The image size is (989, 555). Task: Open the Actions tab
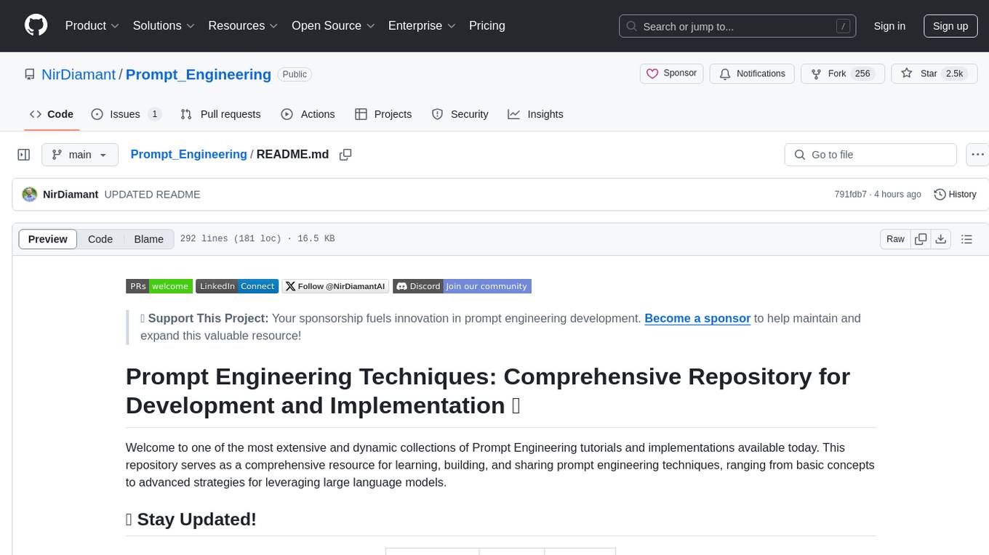point(308,114)
